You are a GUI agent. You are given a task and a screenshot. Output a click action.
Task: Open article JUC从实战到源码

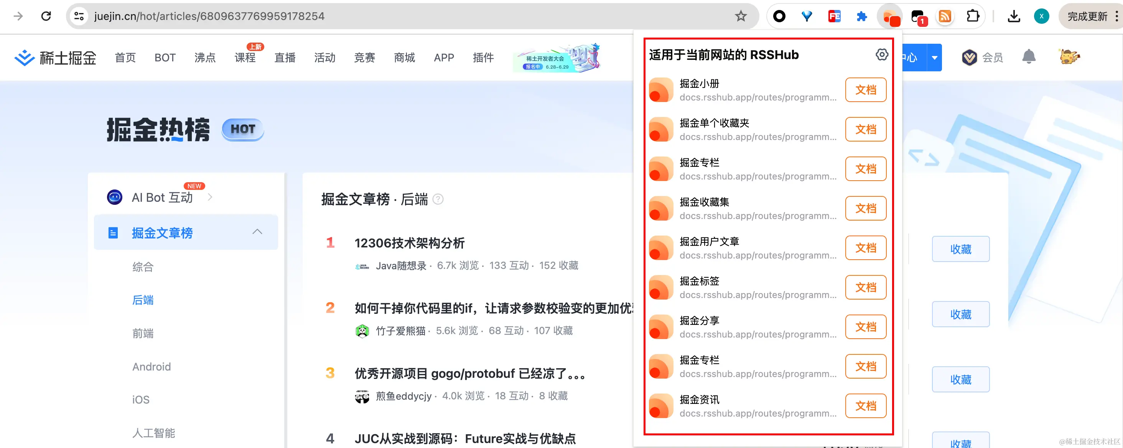point(465,438)
